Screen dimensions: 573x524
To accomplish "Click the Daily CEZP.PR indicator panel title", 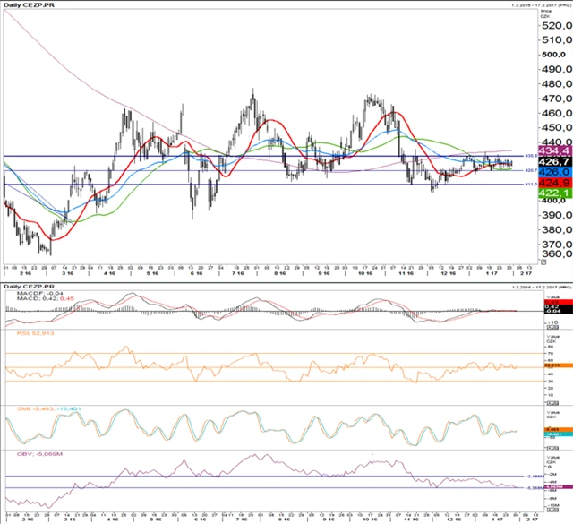I will [x=28, y=286].
